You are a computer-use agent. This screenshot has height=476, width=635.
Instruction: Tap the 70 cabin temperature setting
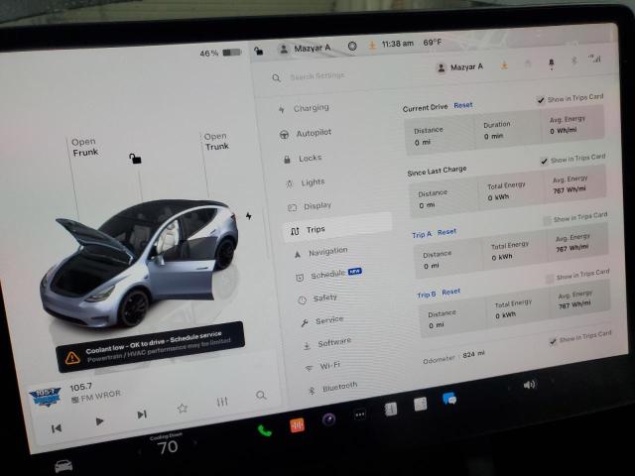(168, 447)
